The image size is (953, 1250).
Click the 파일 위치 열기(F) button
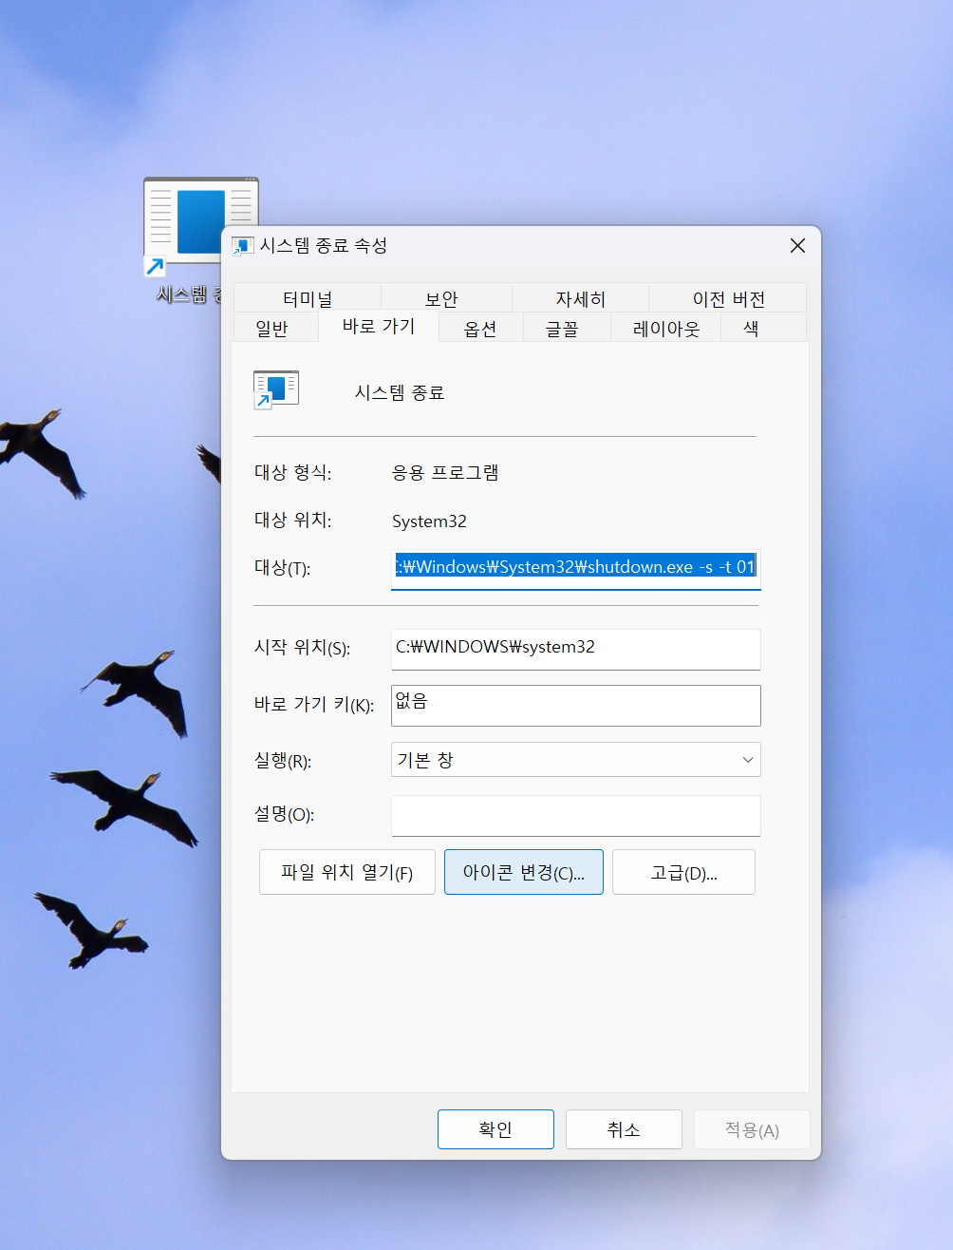pos(347,872)
